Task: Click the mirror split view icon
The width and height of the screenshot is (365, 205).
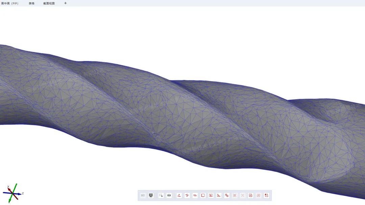Action: tap(169, 195)
